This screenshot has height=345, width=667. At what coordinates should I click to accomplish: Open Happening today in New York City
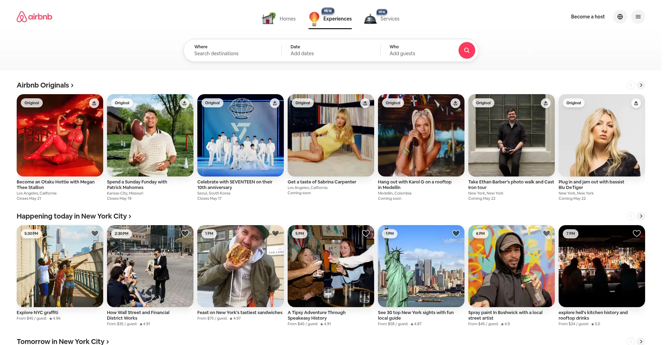[74, 216]
